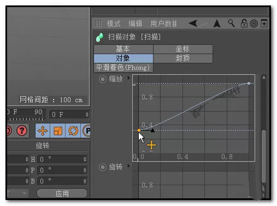This screenshot has width=277, height=206.
Task: Click the 0 F frame field stepper
Action: (87, 115)
